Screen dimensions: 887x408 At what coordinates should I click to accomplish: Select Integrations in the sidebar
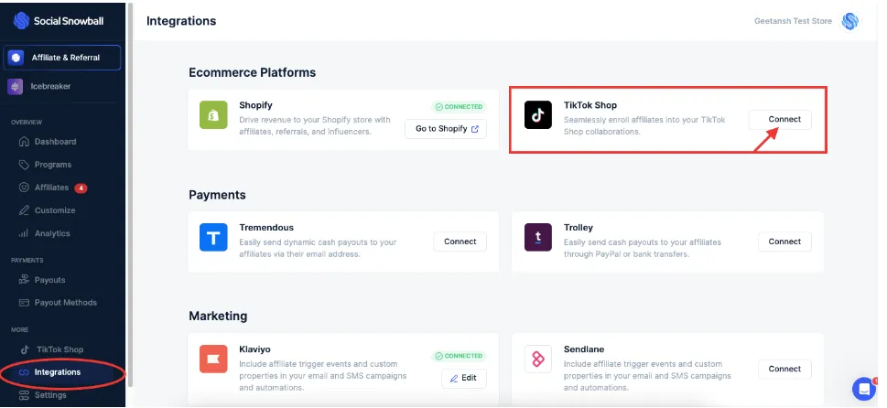click(x=58, y=371)
